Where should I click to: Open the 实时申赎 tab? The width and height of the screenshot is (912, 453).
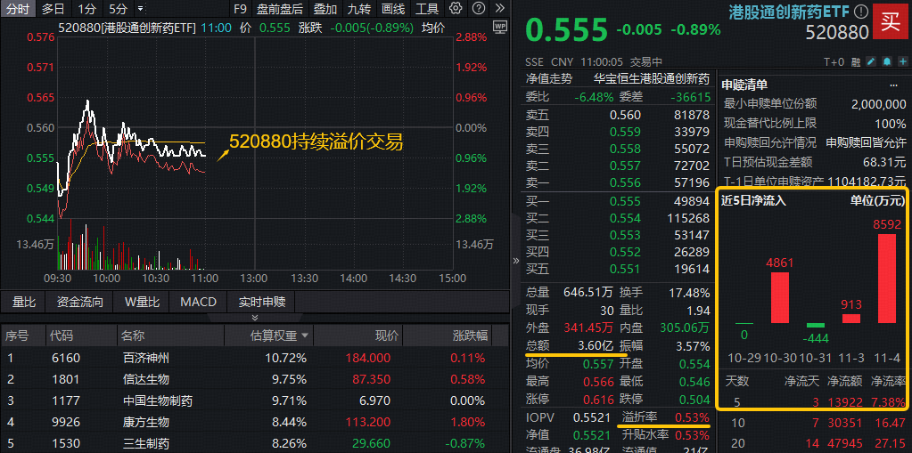click(262, 302)
